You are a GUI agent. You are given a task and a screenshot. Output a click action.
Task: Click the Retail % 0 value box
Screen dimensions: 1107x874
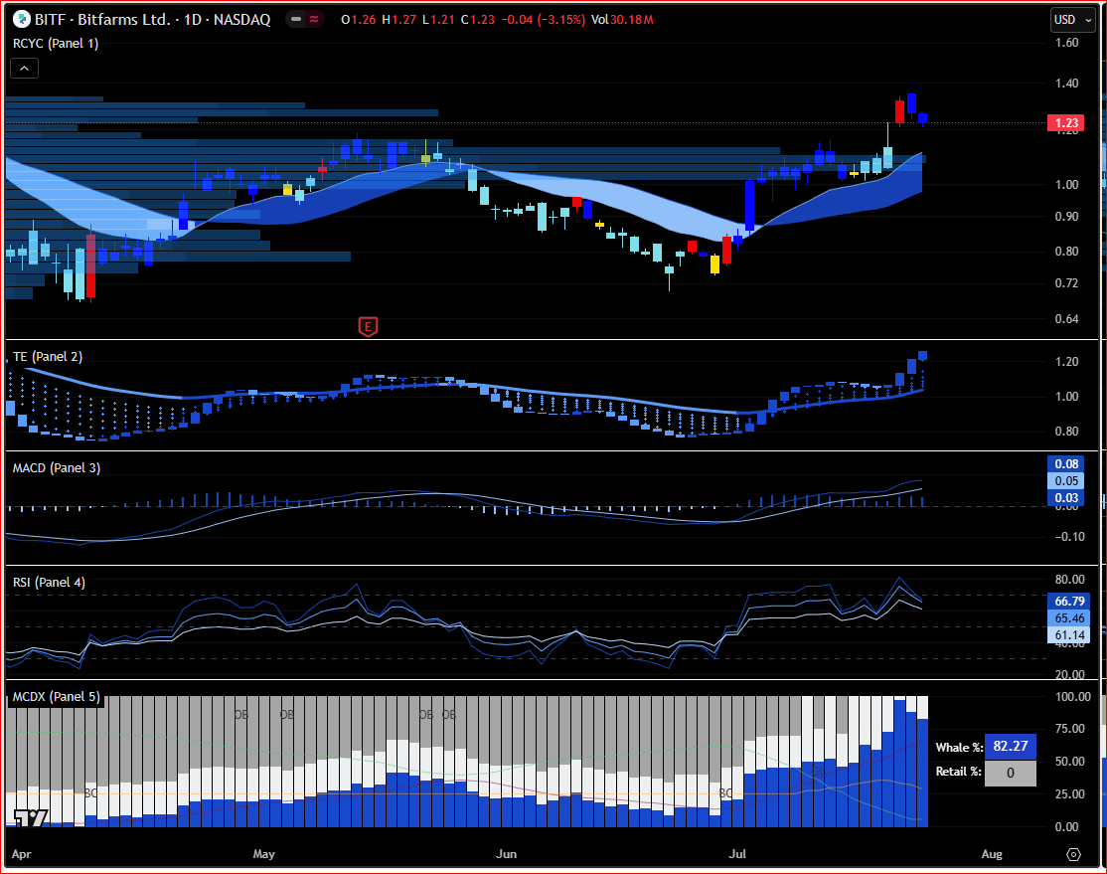[x=1011, y=773]
